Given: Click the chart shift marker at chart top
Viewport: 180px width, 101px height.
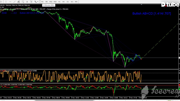Looking at the screenshot, I should [141, 4].
